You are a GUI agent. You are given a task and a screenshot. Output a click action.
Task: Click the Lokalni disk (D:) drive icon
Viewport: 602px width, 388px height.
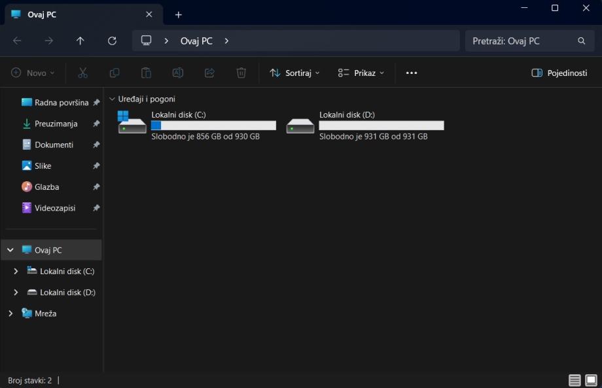[x=300, y=126]
